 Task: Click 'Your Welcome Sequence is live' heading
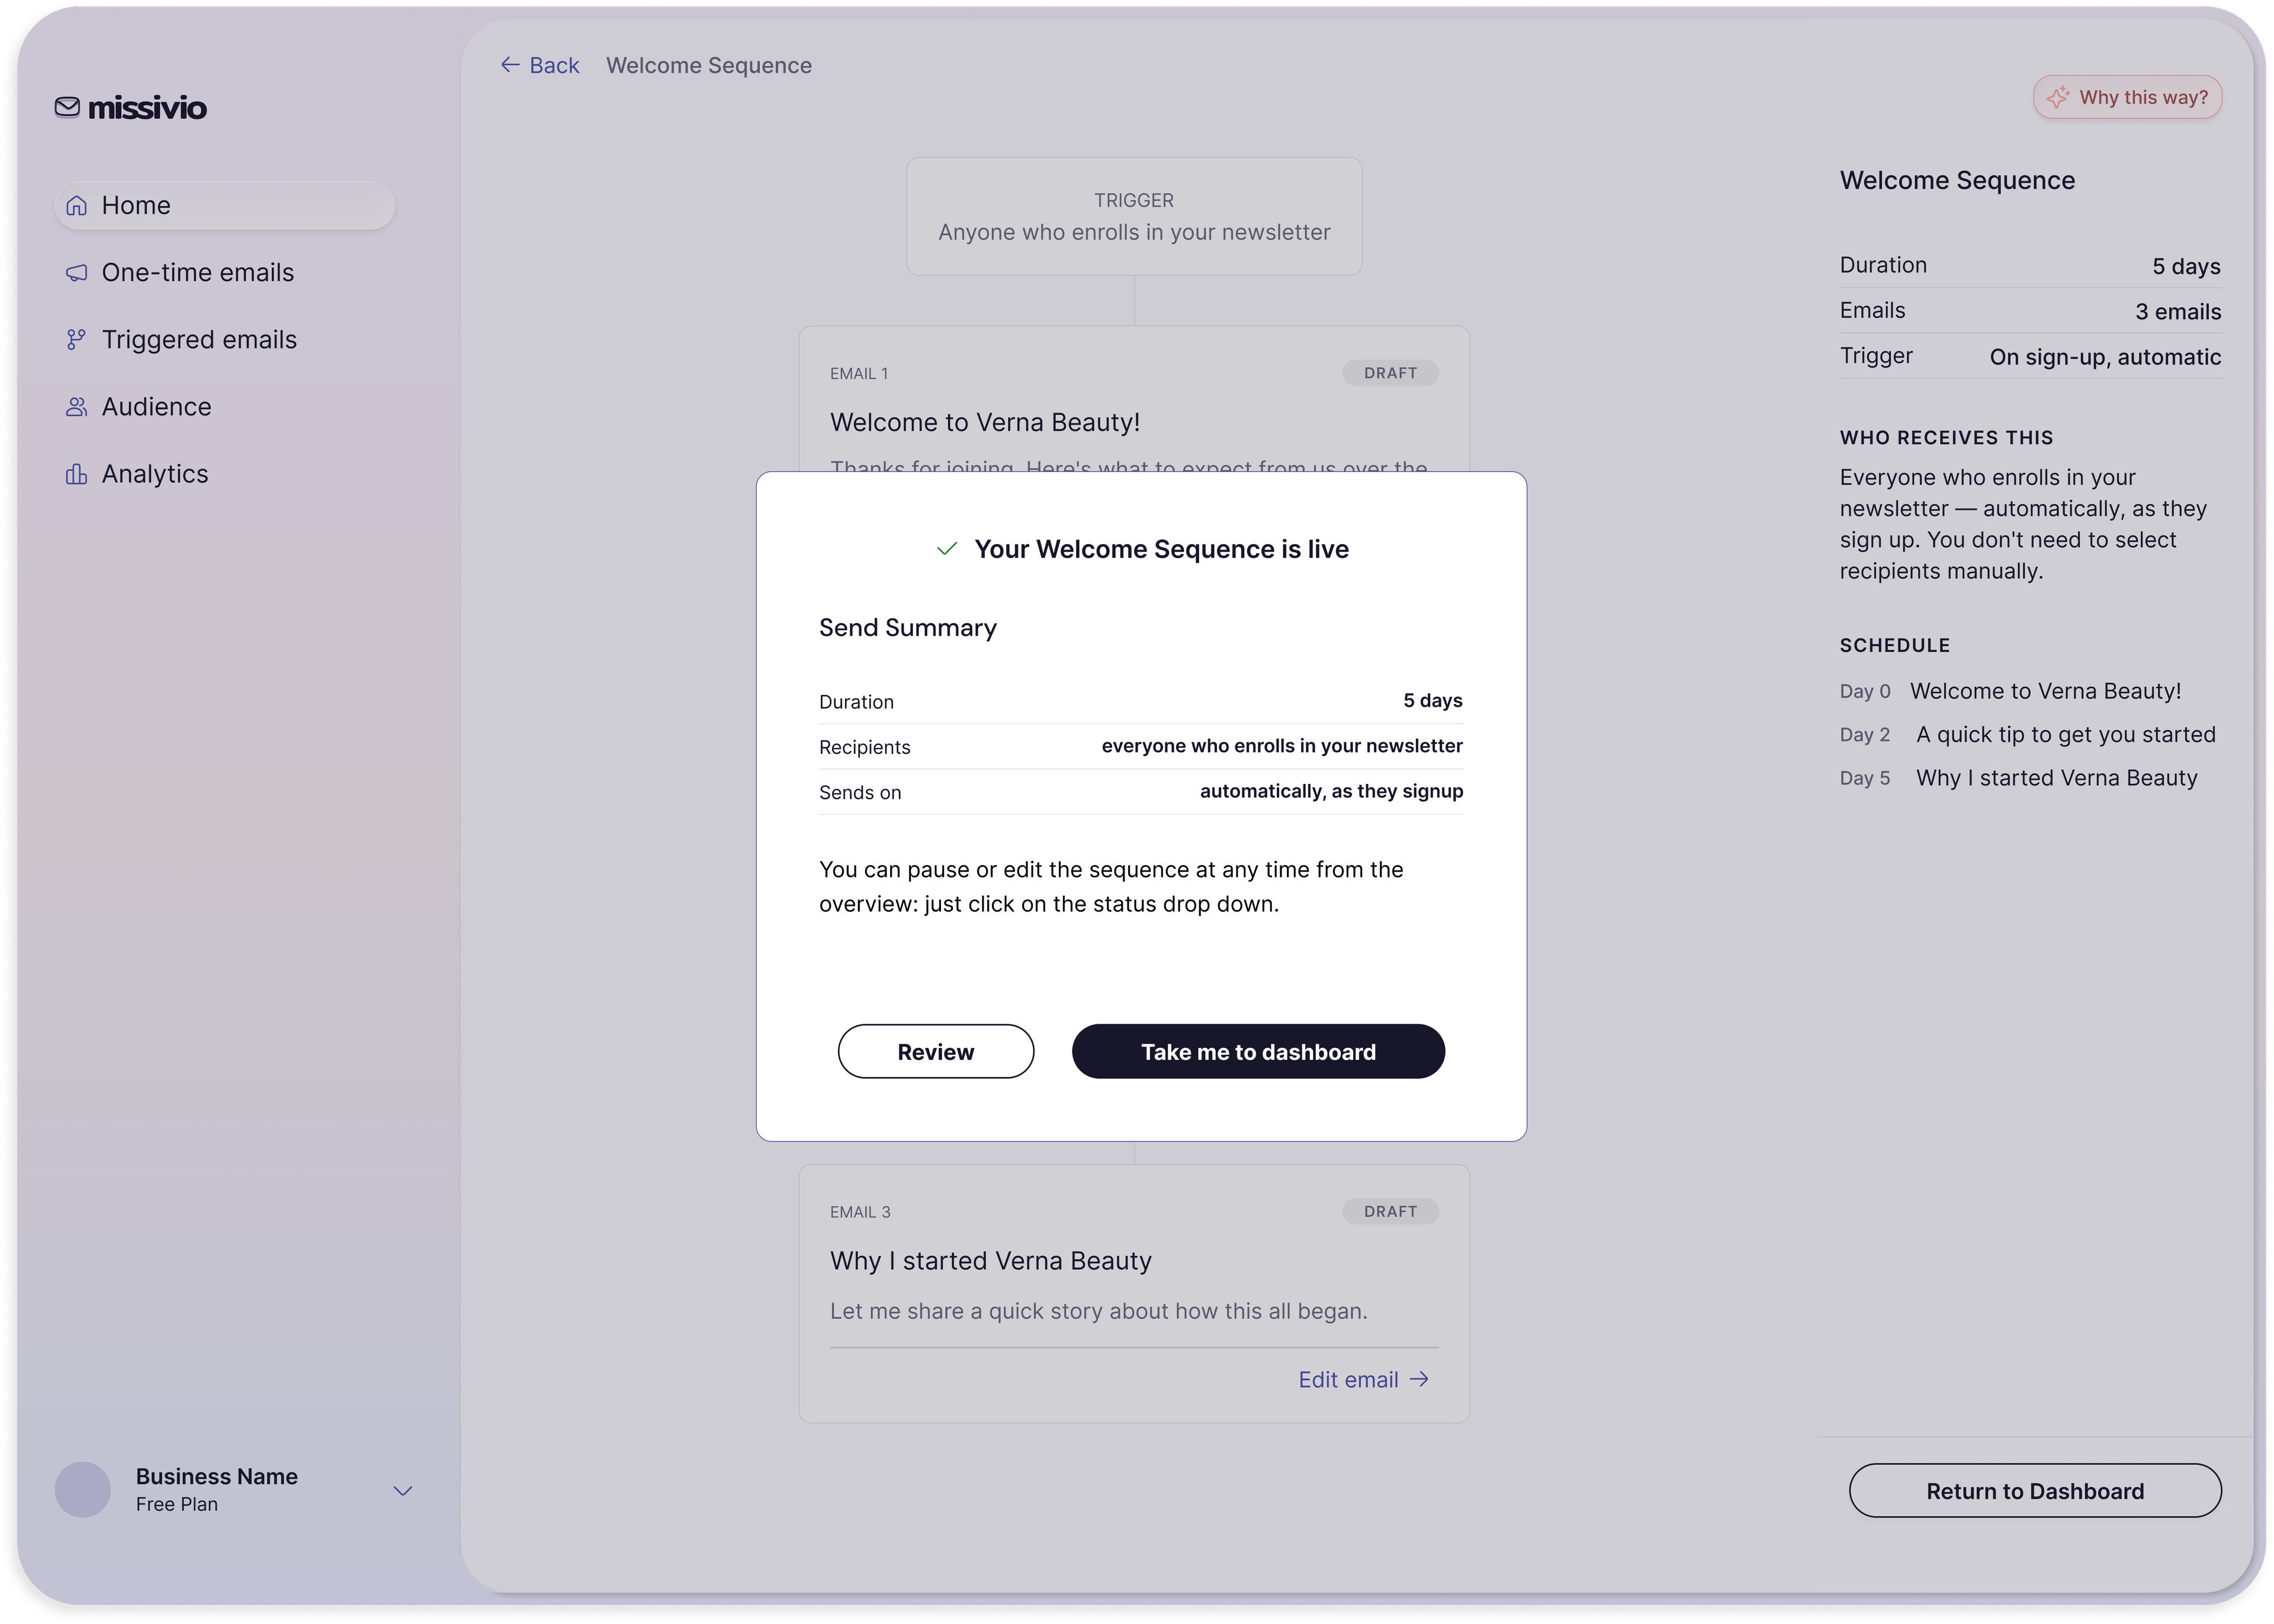coord(1161,549)
